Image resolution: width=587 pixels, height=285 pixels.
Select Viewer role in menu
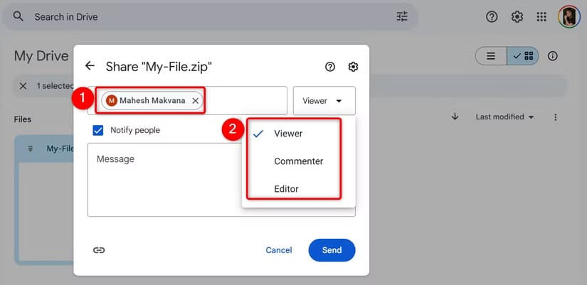point(288,134)
